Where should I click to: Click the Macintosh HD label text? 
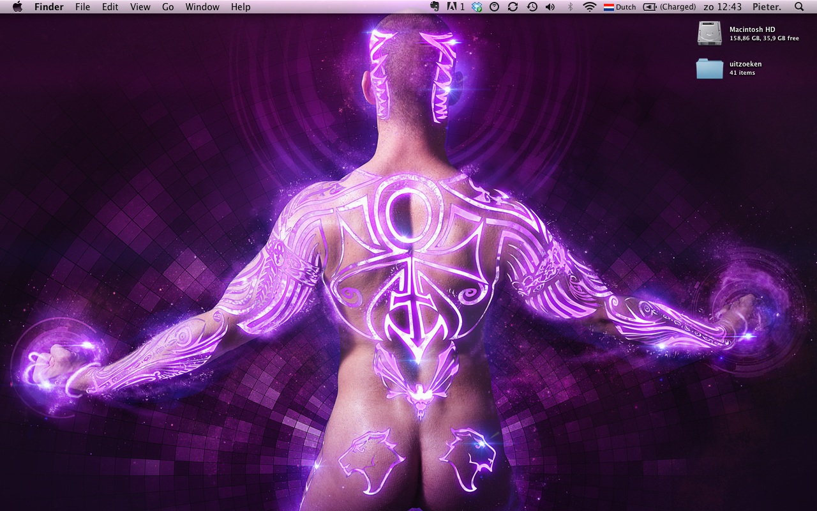[x=753, y=29]
